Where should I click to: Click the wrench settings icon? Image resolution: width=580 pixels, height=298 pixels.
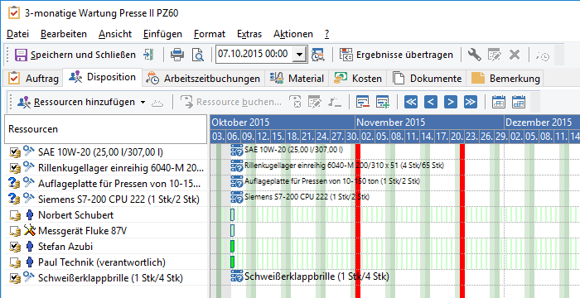click(474, 55)
